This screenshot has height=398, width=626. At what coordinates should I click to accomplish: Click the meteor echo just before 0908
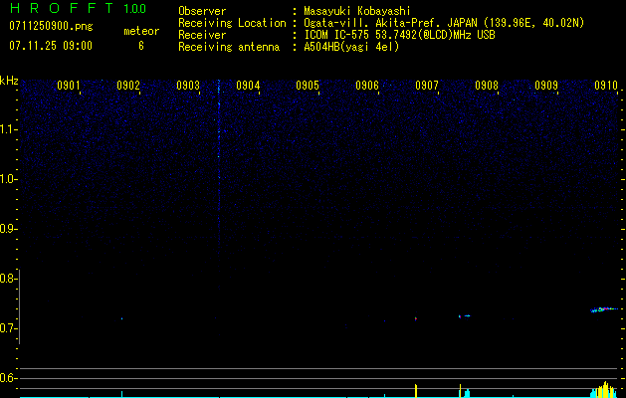point(465,316)
